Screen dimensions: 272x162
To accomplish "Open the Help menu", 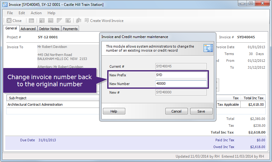I will click(x=51, y=13).
